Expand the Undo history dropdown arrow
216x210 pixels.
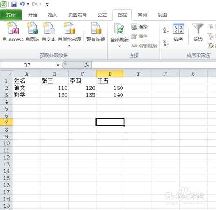(x=28, y=4)
